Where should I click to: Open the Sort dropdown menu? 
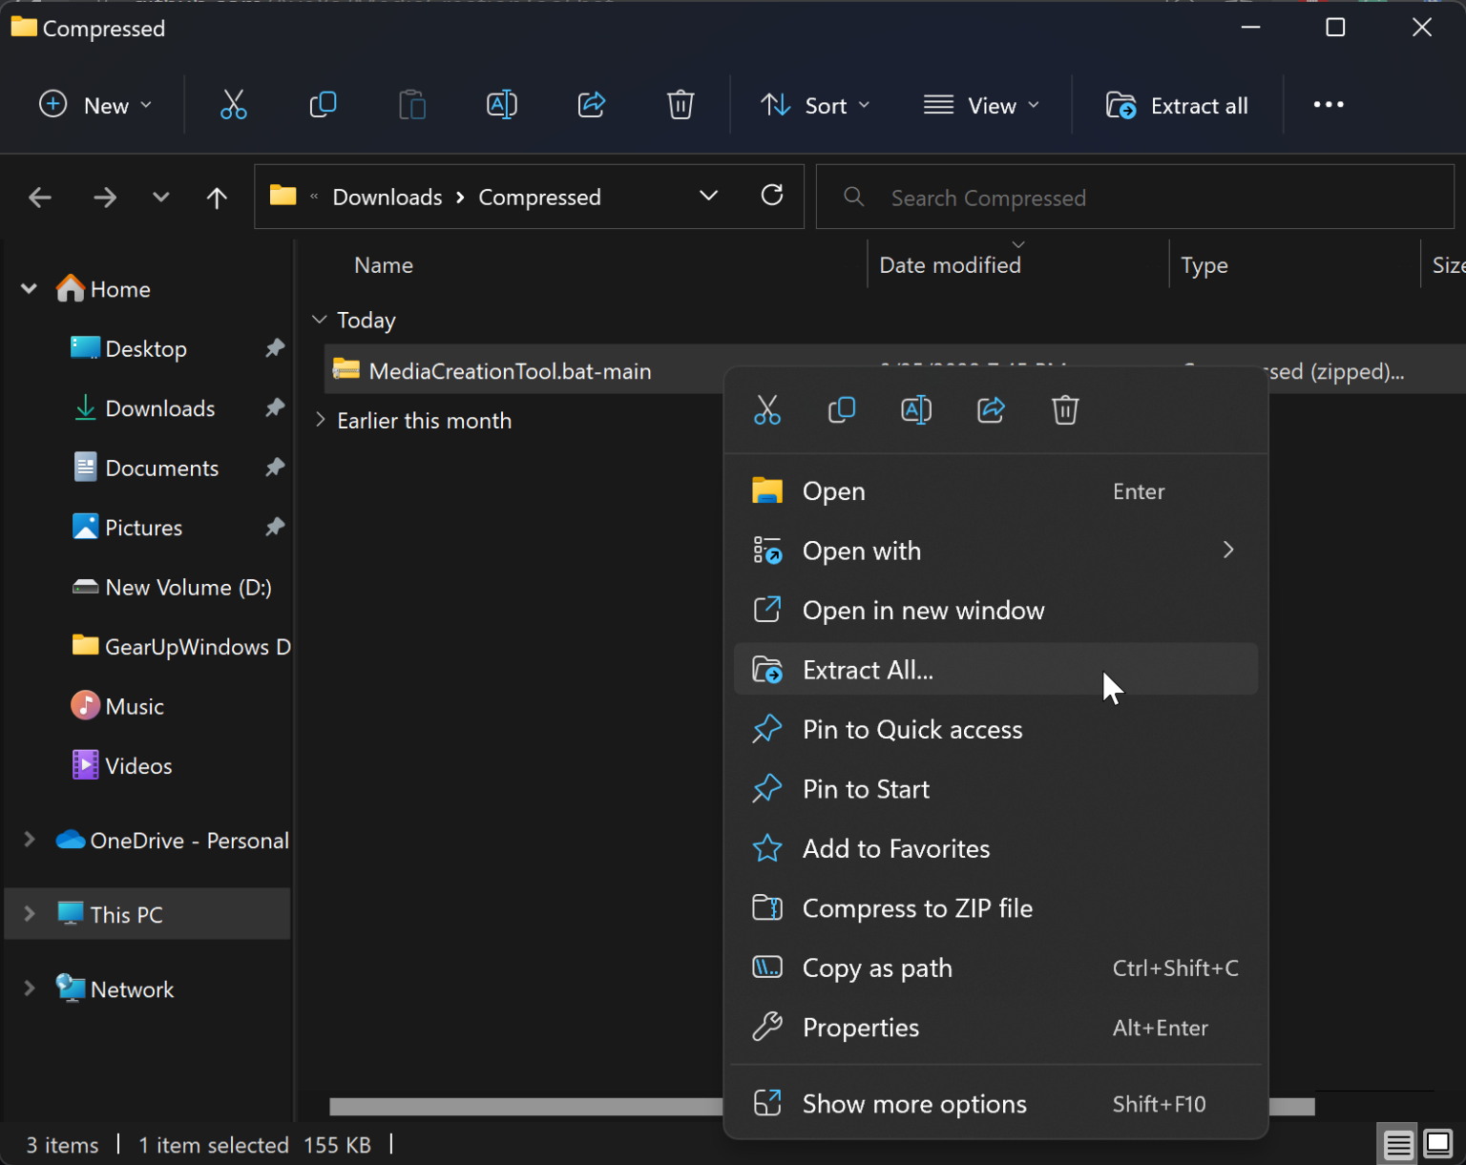click(x=815, y=105)
